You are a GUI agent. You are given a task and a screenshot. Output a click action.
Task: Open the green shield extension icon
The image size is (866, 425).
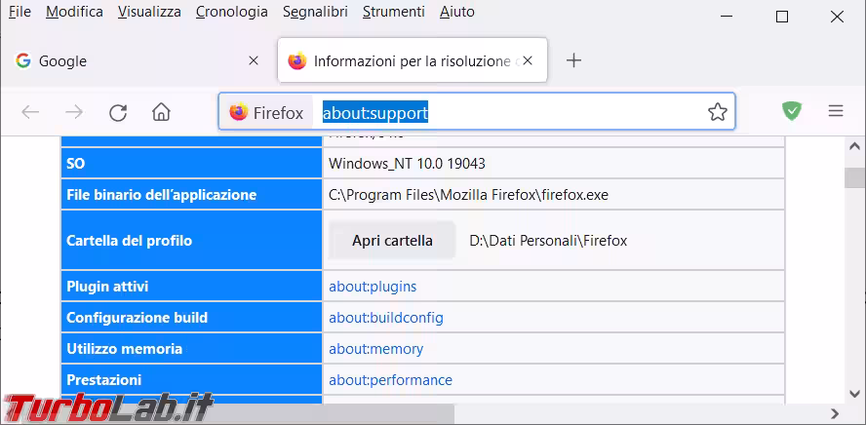(x=792, y=111)
